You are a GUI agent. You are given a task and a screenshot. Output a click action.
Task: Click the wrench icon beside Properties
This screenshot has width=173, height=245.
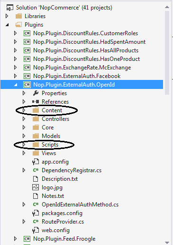point(36,93)
